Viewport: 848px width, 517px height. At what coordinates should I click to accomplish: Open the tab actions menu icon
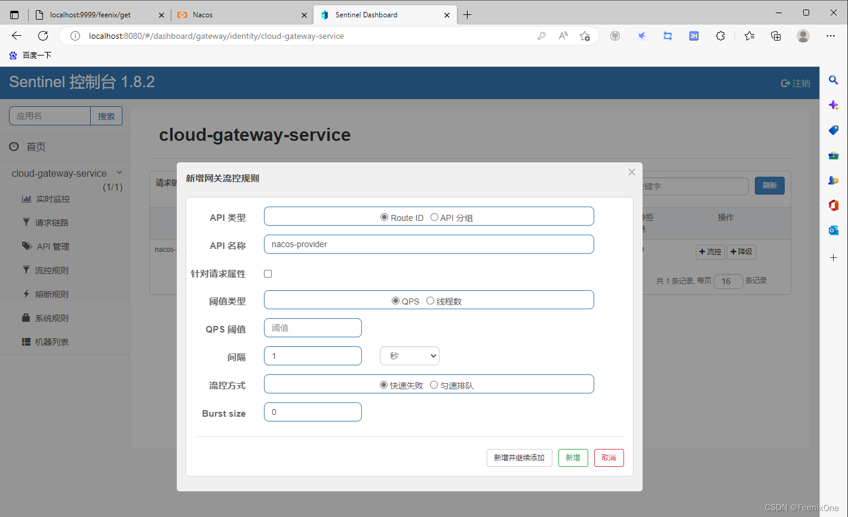[x=14, y=15]
